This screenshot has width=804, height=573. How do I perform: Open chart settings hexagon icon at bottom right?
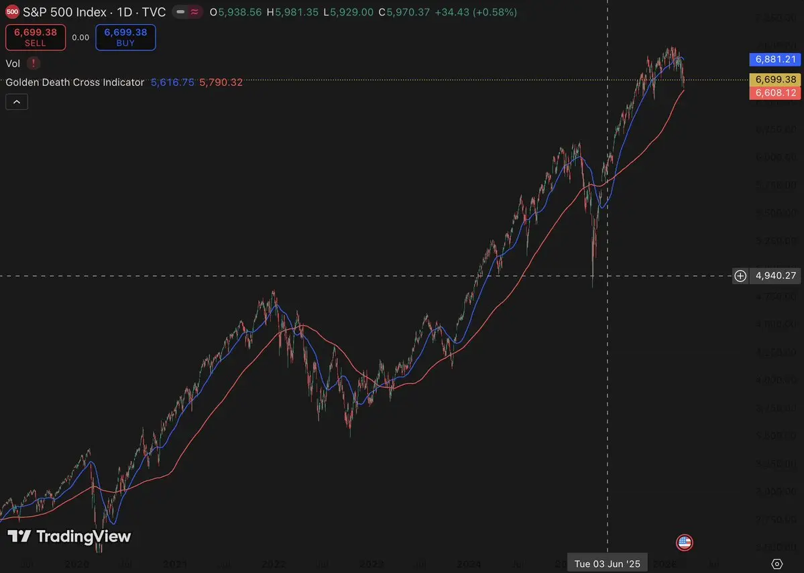tap(777, 564)
